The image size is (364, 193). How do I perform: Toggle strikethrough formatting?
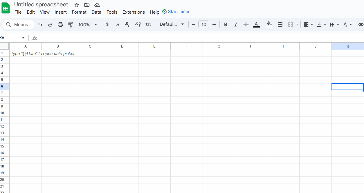pos(246,25)
